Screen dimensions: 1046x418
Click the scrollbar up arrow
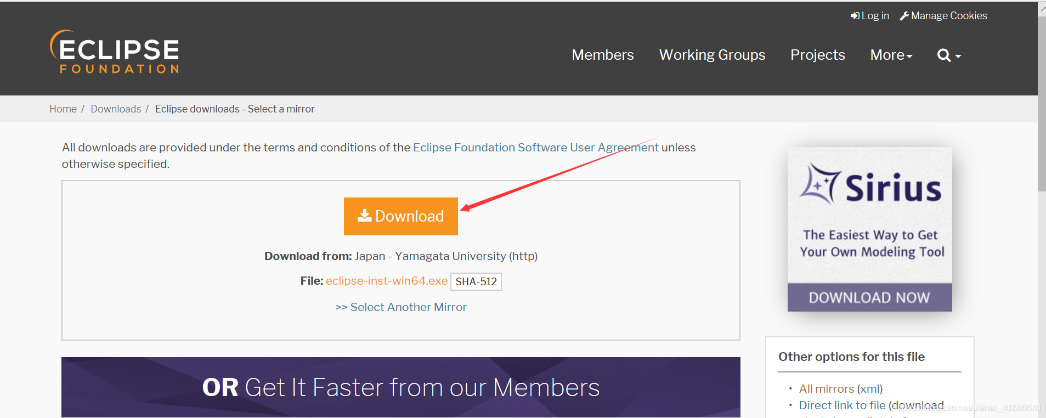(1042, 8)
